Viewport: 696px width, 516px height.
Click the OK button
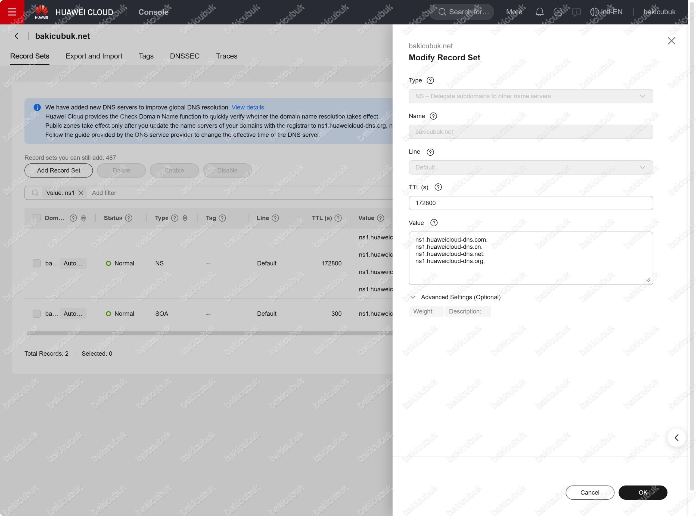642,493
